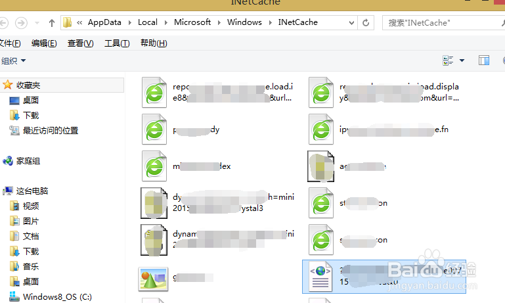505x303 pixels.
Task: Open the 文件(F) menu
Action: [x=10, y=43]
